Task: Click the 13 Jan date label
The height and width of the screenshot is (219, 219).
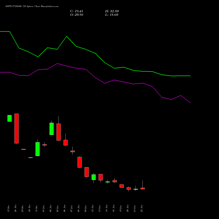Action: pos(99,208)
